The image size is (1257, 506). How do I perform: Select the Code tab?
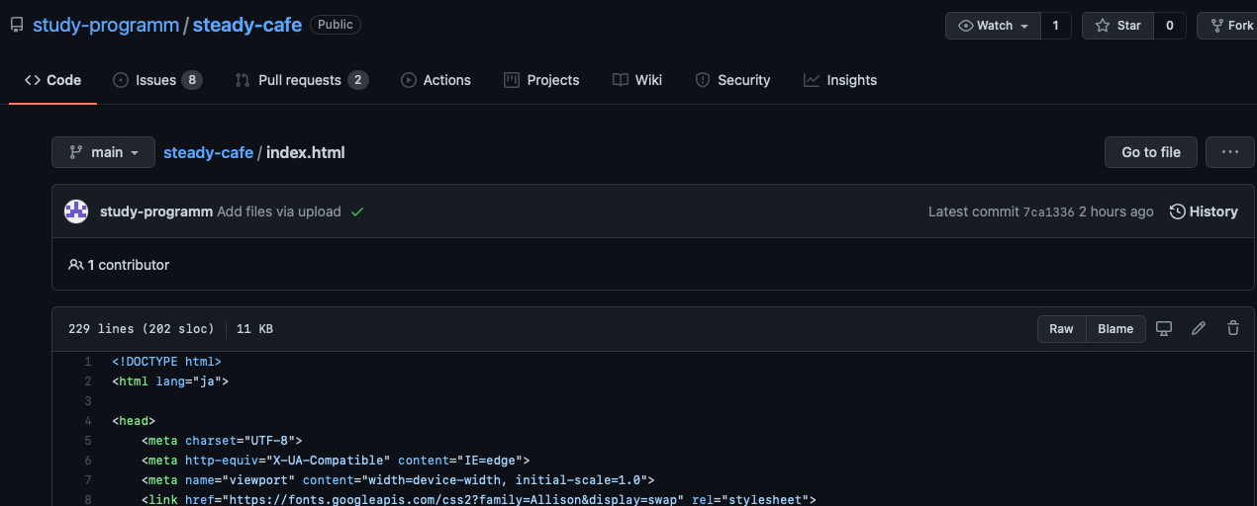click(x=53, y=80)
